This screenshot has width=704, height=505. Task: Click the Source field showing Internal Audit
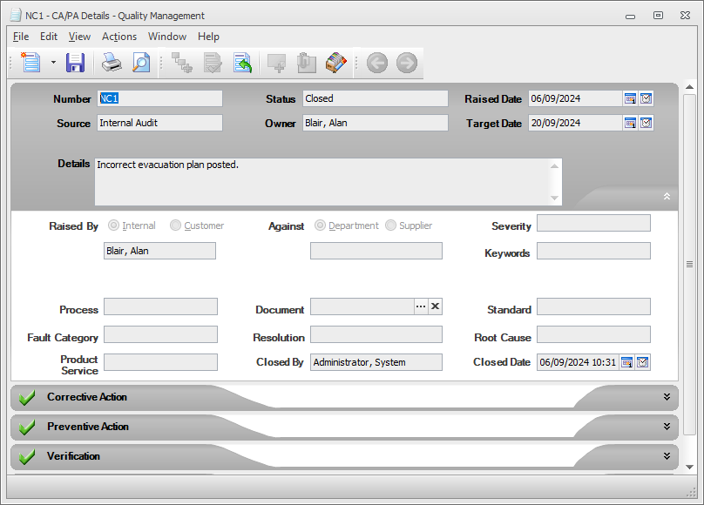[x=159, y=123]
